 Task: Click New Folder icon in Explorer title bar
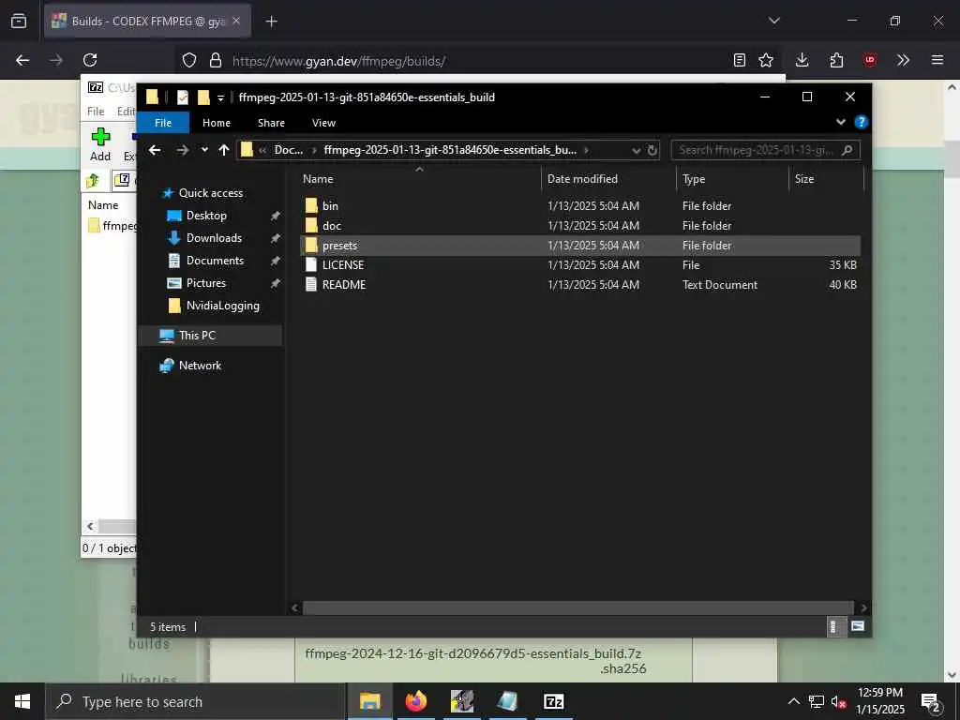203,97
